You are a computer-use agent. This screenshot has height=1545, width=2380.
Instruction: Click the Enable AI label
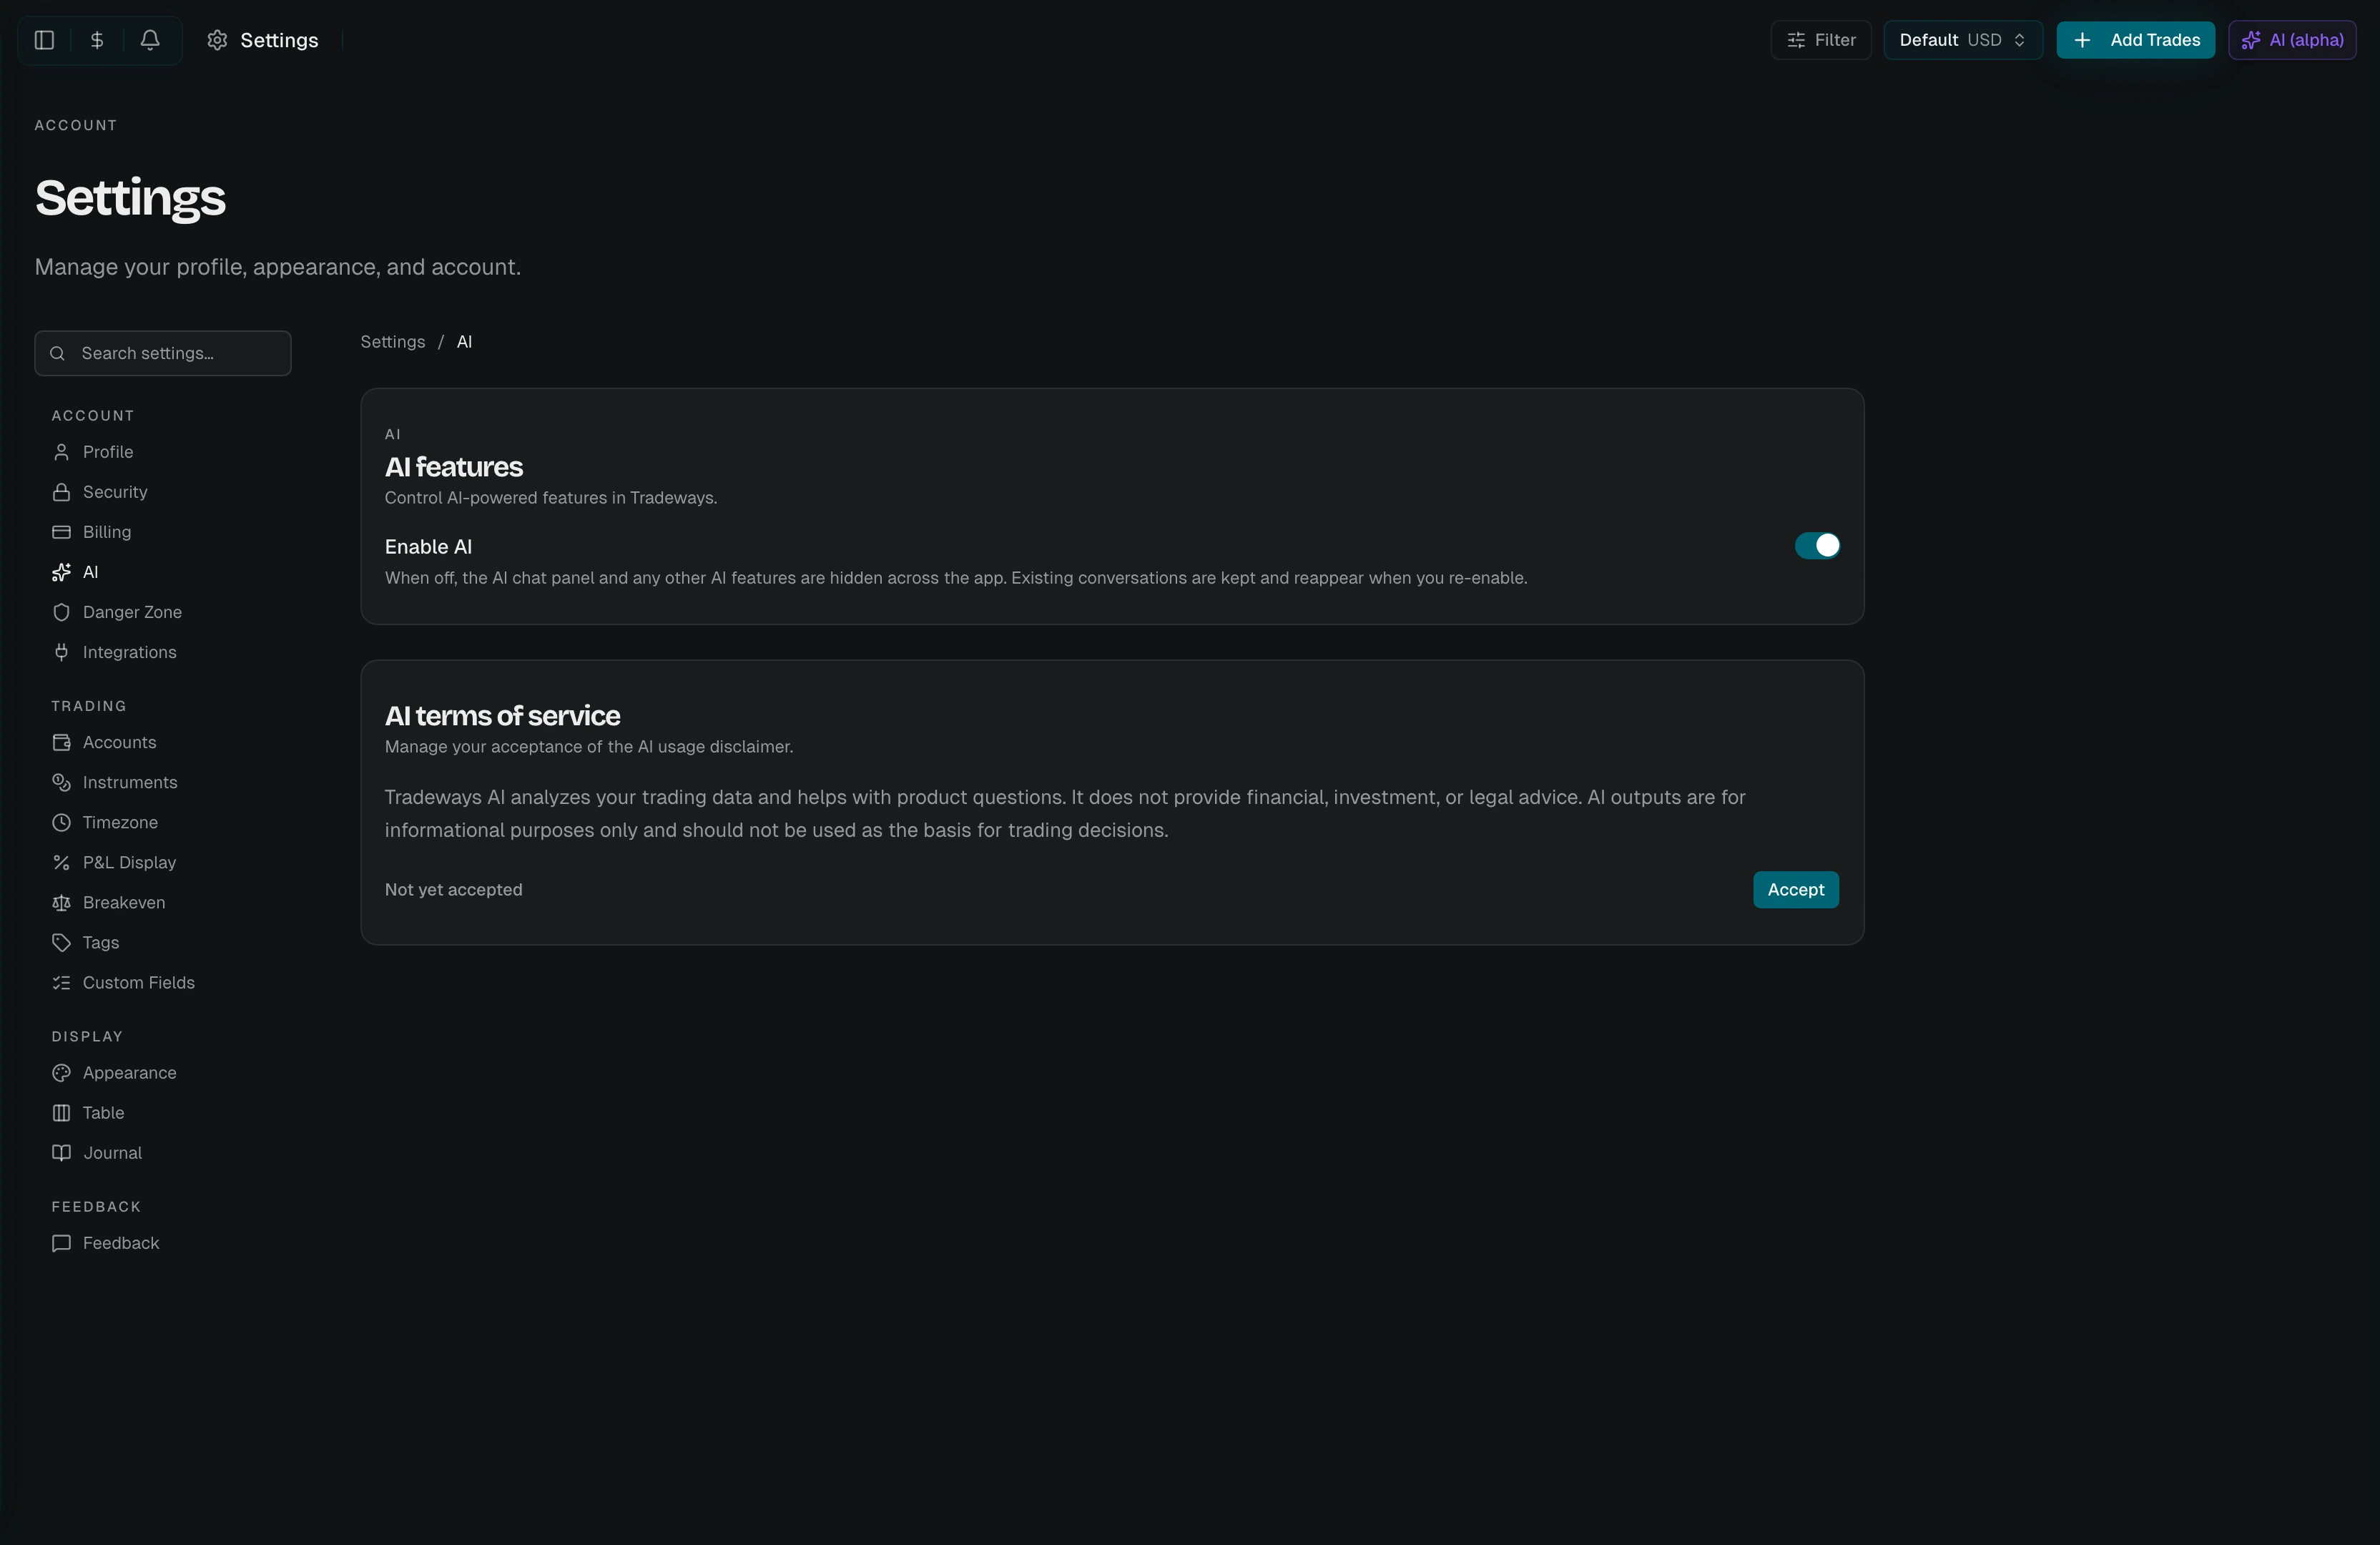click(x=428, y=547)
